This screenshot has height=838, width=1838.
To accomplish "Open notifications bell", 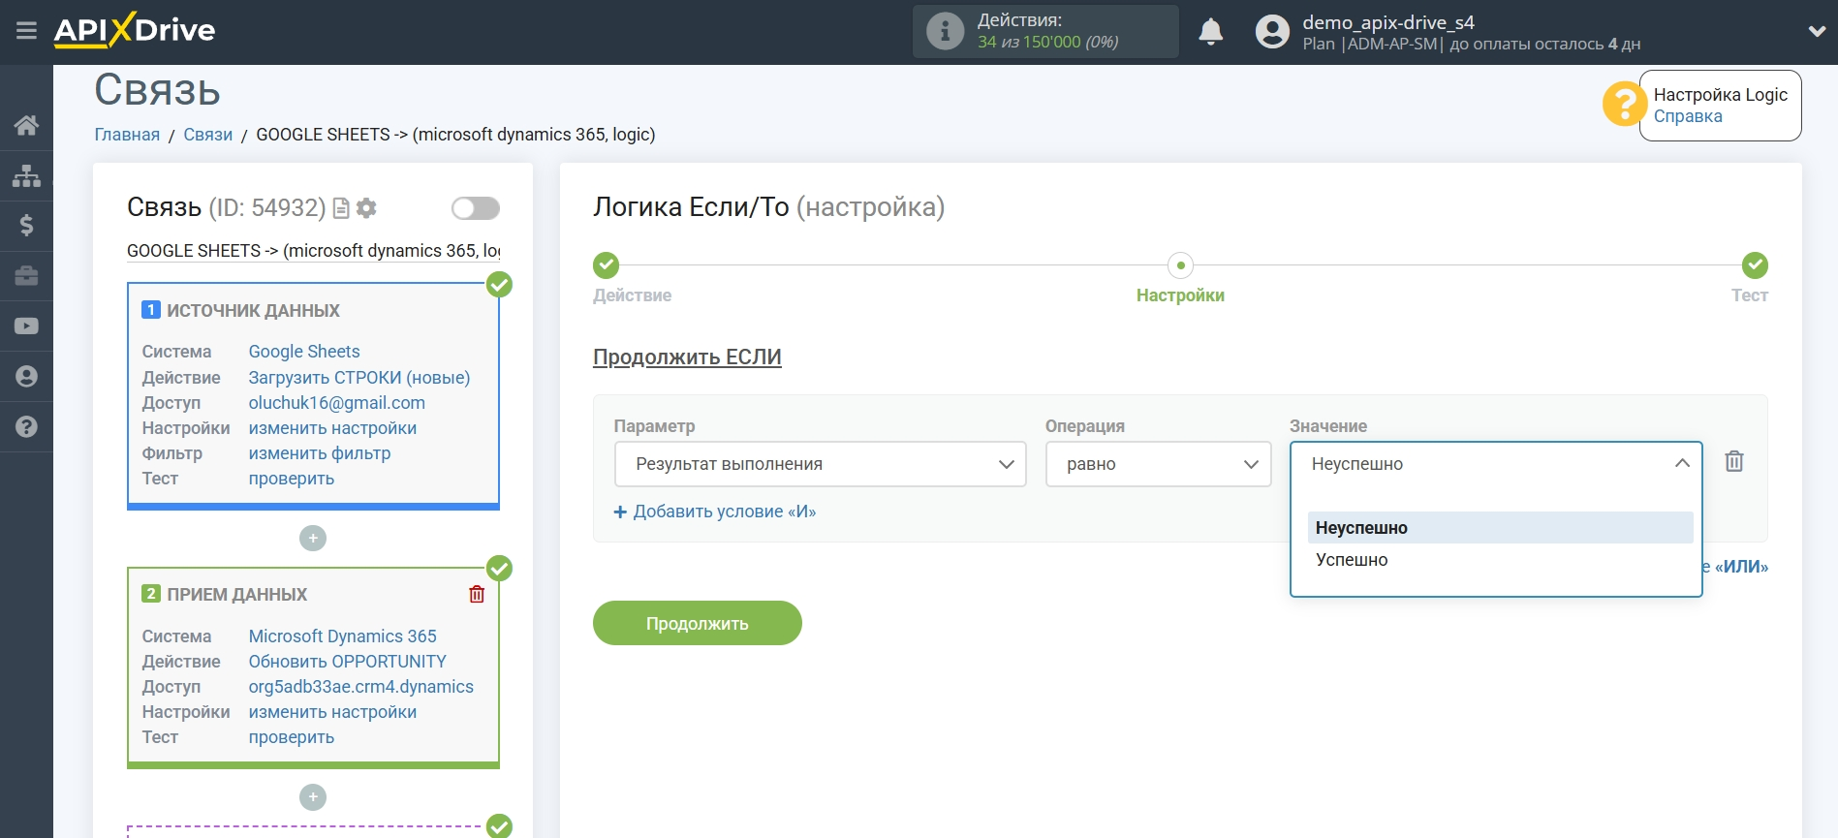I will coord(1210,32).
